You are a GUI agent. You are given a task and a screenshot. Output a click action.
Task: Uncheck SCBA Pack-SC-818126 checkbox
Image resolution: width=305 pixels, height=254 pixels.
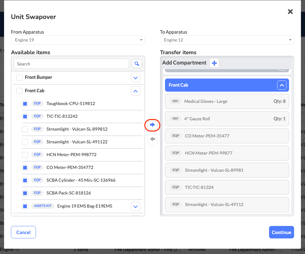point(25,193)
